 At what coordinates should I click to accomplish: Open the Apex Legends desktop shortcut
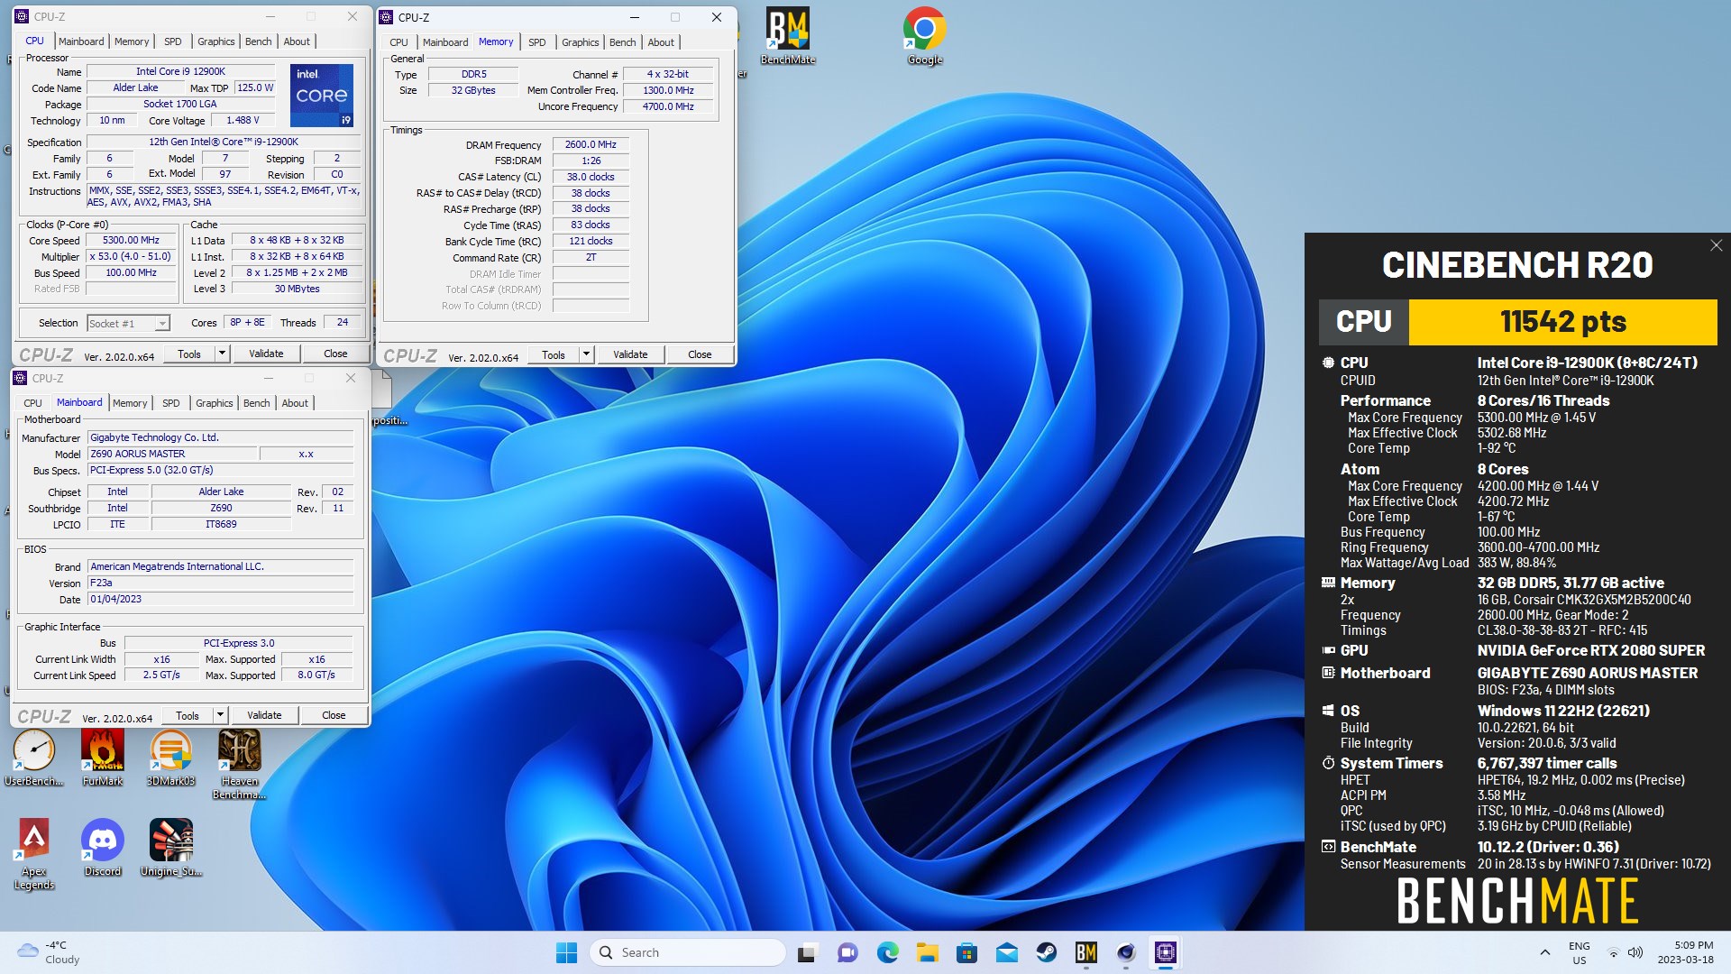pos(34,855)
